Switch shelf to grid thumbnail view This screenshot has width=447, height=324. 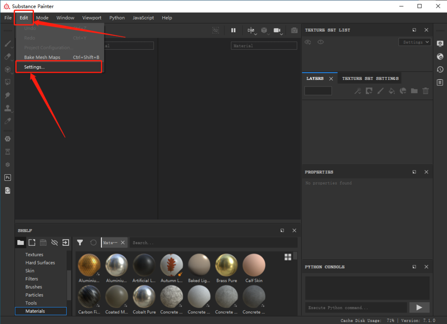(x=288, y=257)
